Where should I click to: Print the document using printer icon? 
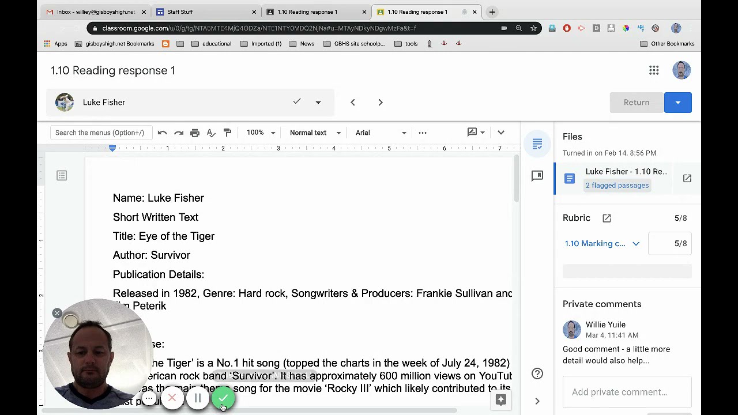(x=195, y=133)
